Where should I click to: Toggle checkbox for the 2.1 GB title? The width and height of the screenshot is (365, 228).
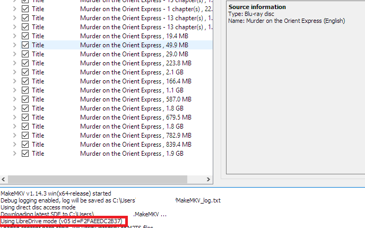[25, 72]
